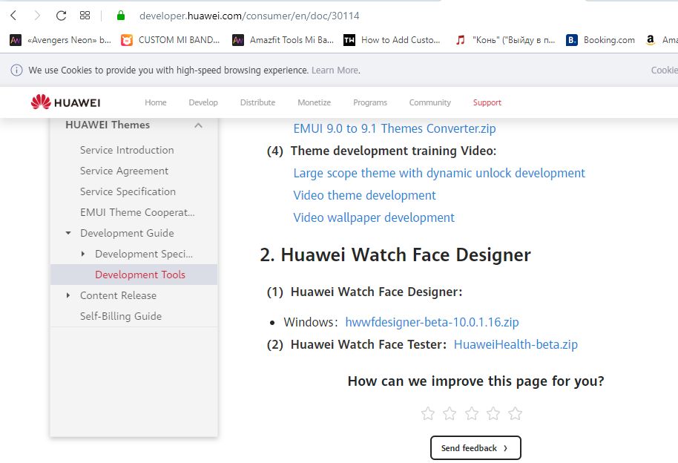
Task: Open the Distribute menu item
Action: 257,102
